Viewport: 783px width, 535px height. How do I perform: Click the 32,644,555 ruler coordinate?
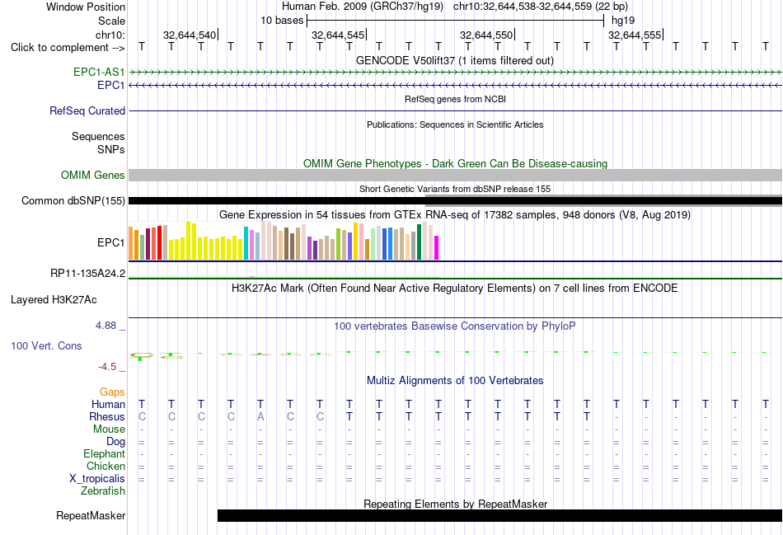click(x=634, y=35)
